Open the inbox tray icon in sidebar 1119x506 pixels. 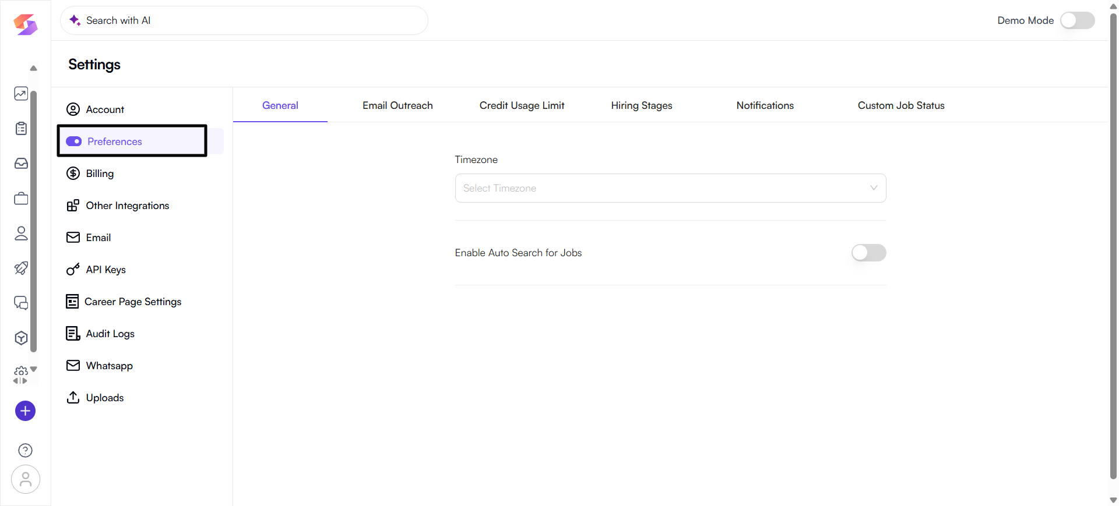21,164
